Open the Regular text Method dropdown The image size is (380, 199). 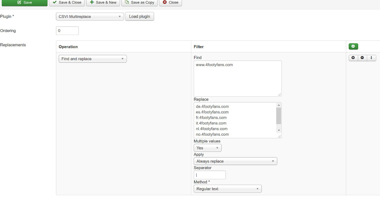[x=227, y=189]
